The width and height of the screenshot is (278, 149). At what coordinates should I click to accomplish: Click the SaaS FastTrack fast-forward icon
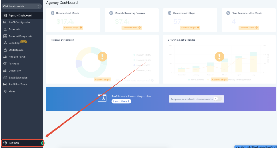(x=5, y=85)
